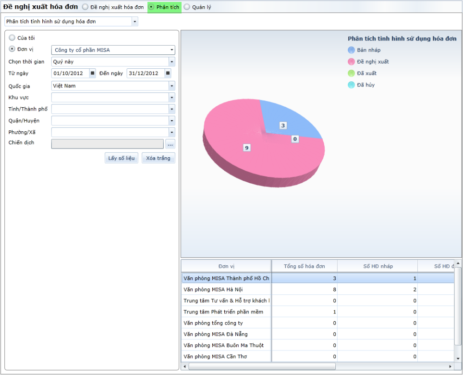Open the Đến ngày calendar picker icon

coord(168,74)
